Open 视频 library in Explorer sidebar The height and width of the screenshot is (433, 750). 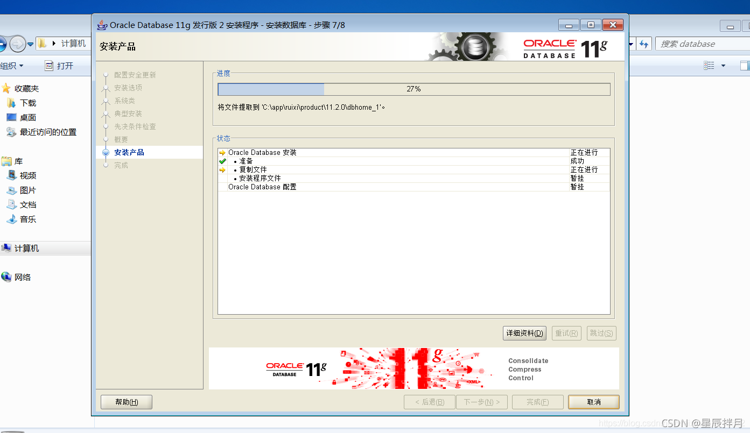28,176
